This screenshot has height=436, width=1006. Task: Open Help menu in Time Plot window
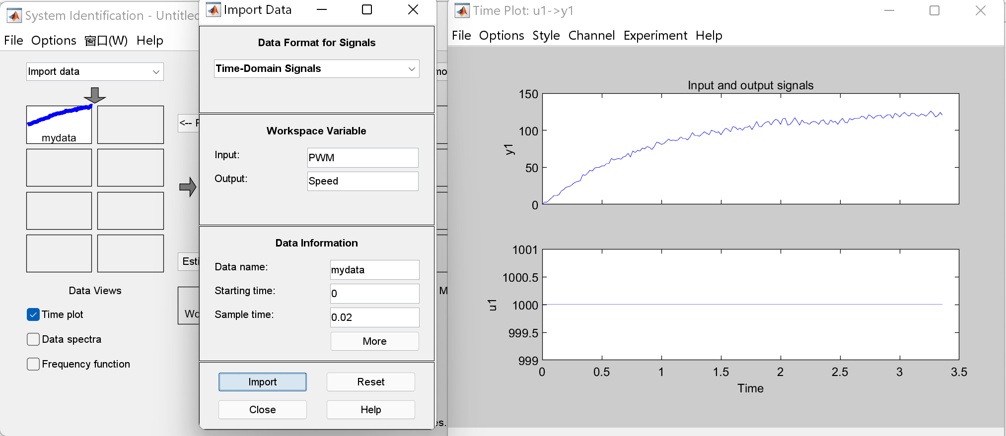pyautogui.click(x=709, y=36)
